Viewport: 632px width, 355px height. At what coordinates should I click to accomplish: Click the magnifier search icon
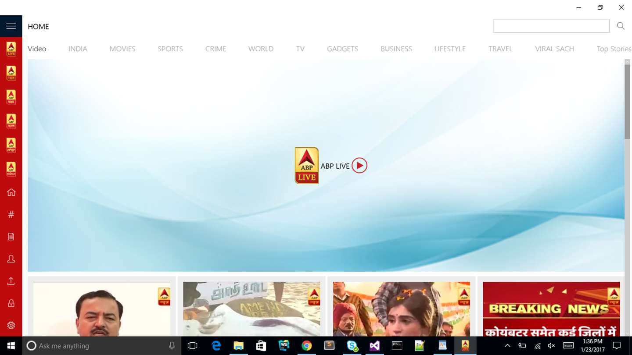pyautogui.click(x=621, y=26)
